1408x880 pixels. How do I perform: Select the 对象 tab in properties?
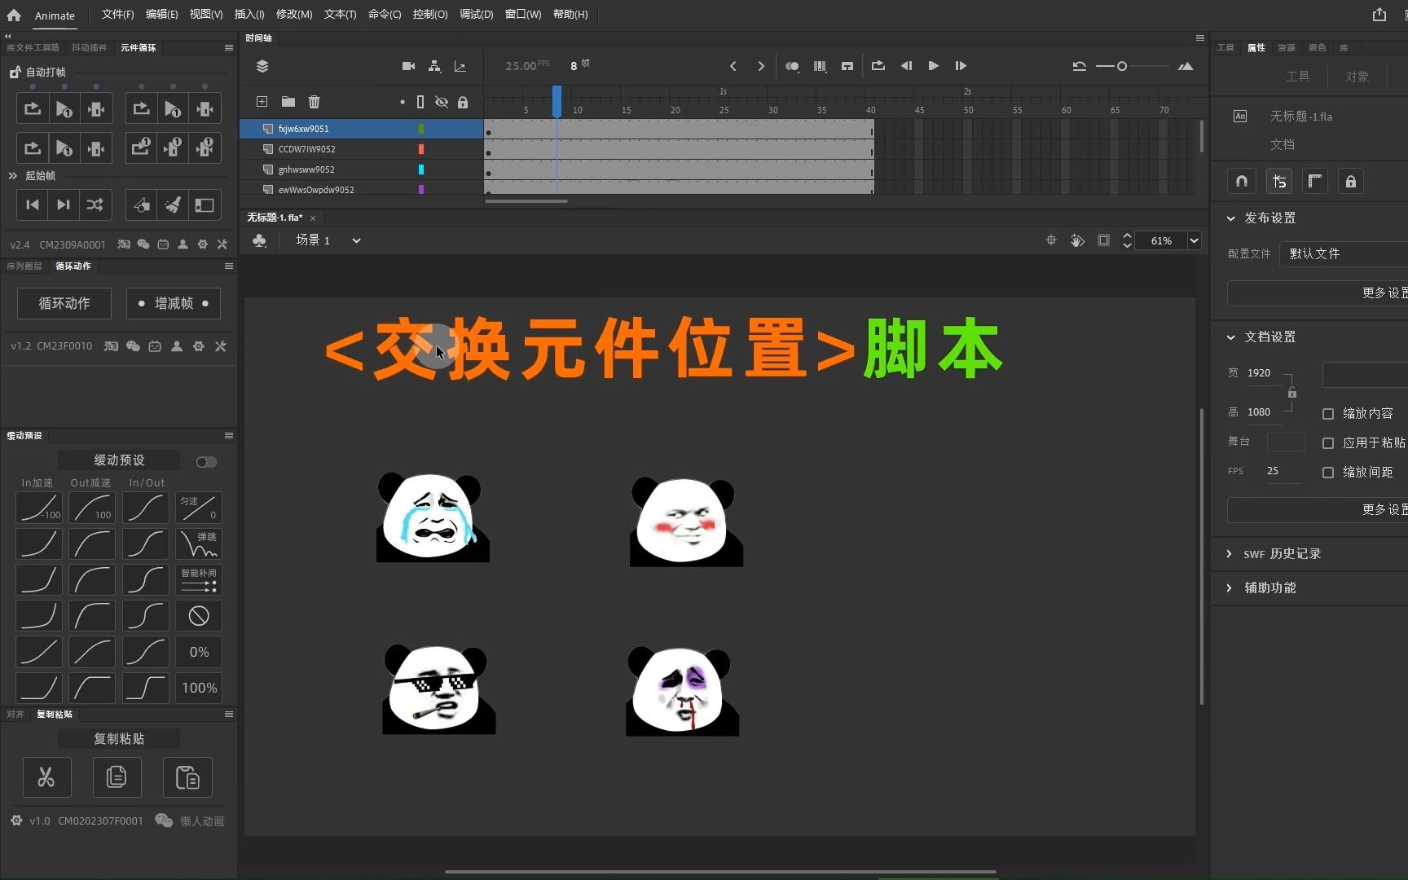point(1357,77)
